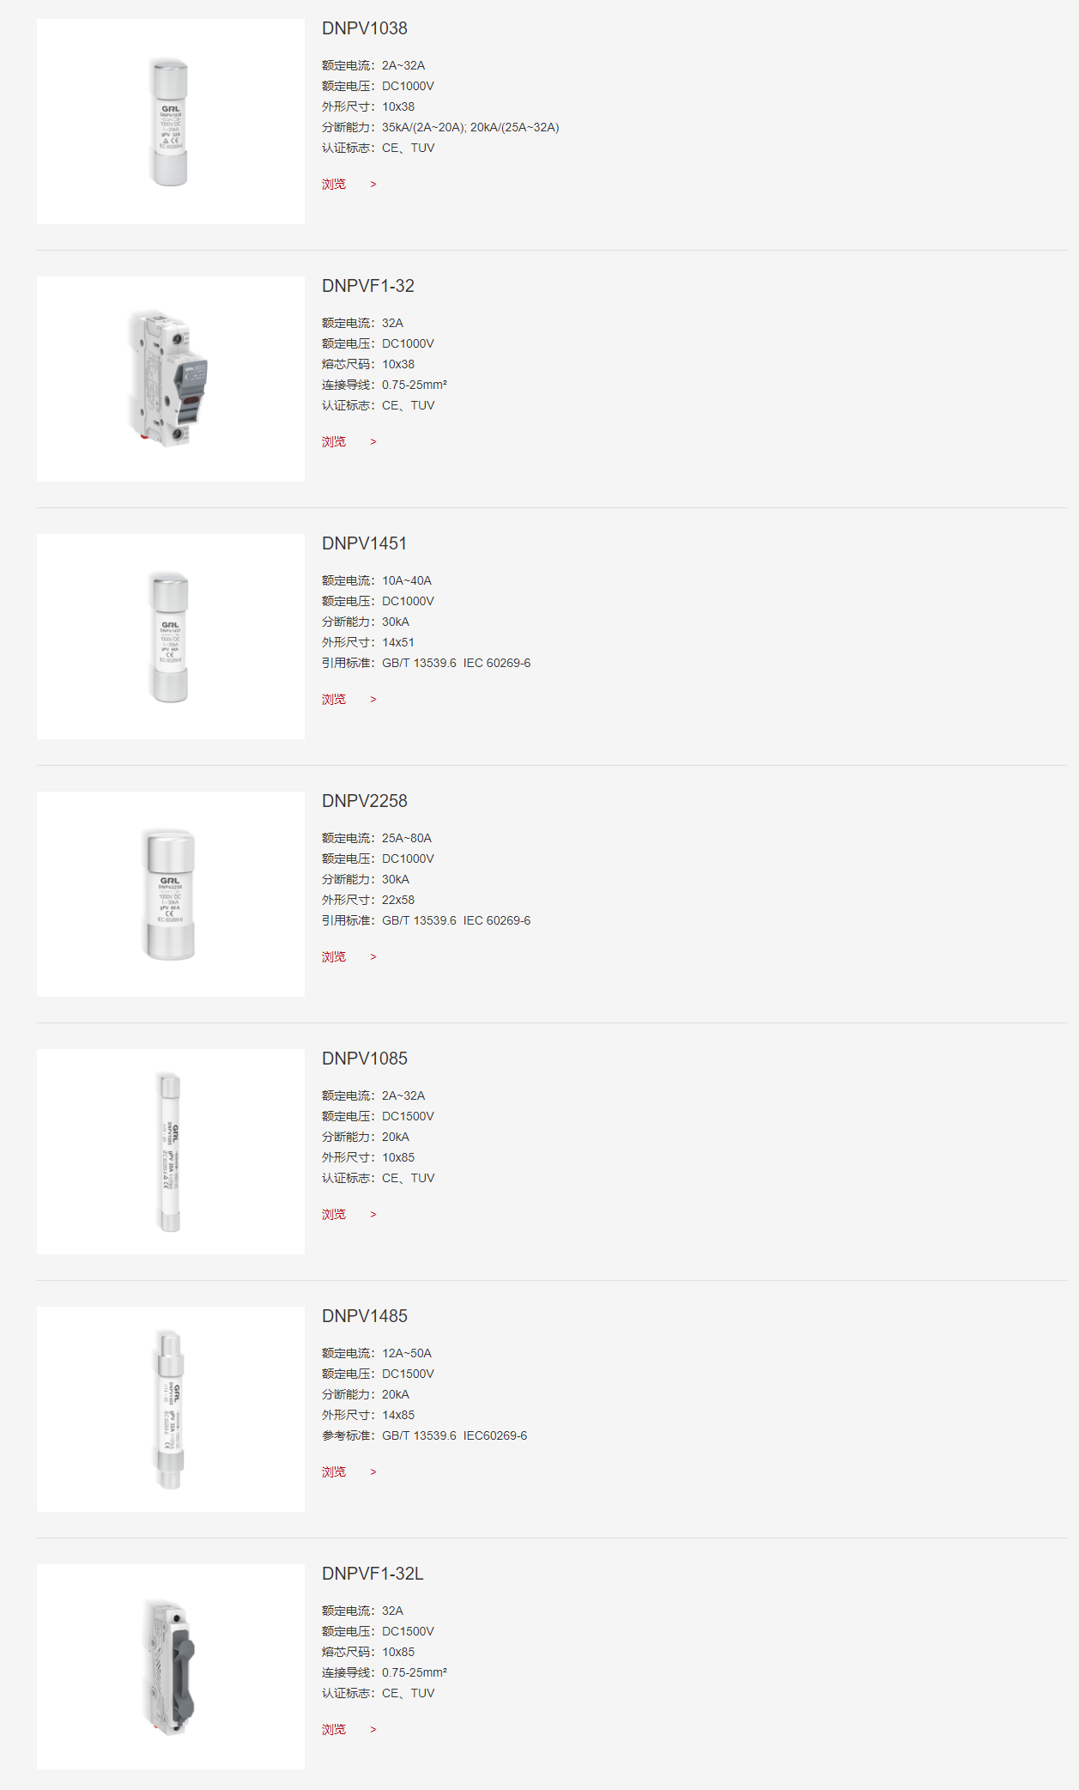Open the DNPVF1-32L fuse holder image
1079x1790 pixels.
click(x=170, y=1666)
